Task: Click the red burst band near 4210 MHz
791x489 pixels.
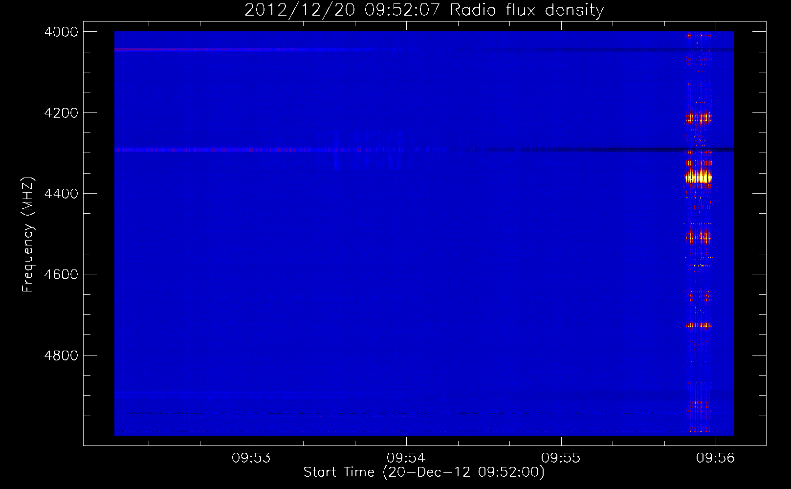Action: point(699,118)
